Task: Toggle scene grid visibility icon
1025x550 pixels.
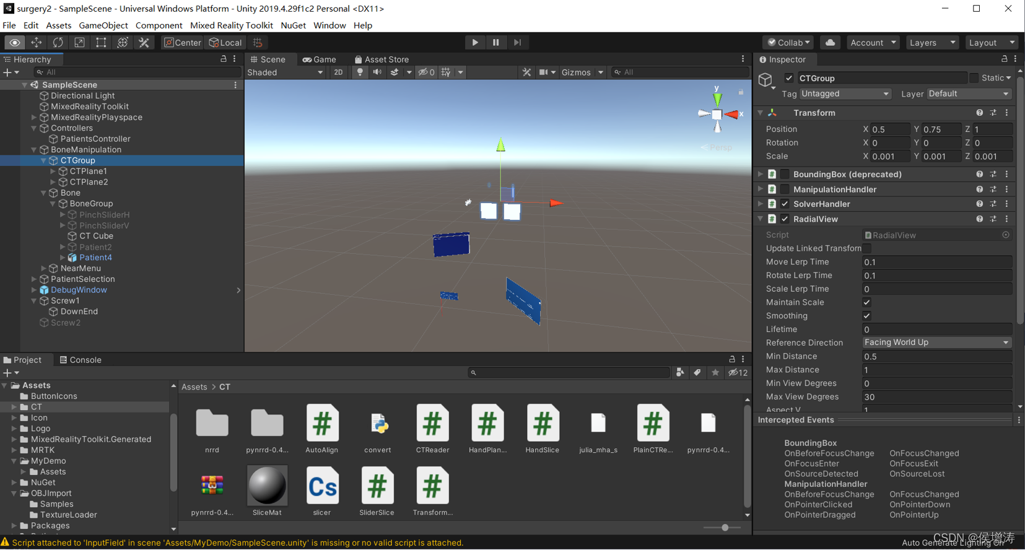Action: click(x=446, y=72)
